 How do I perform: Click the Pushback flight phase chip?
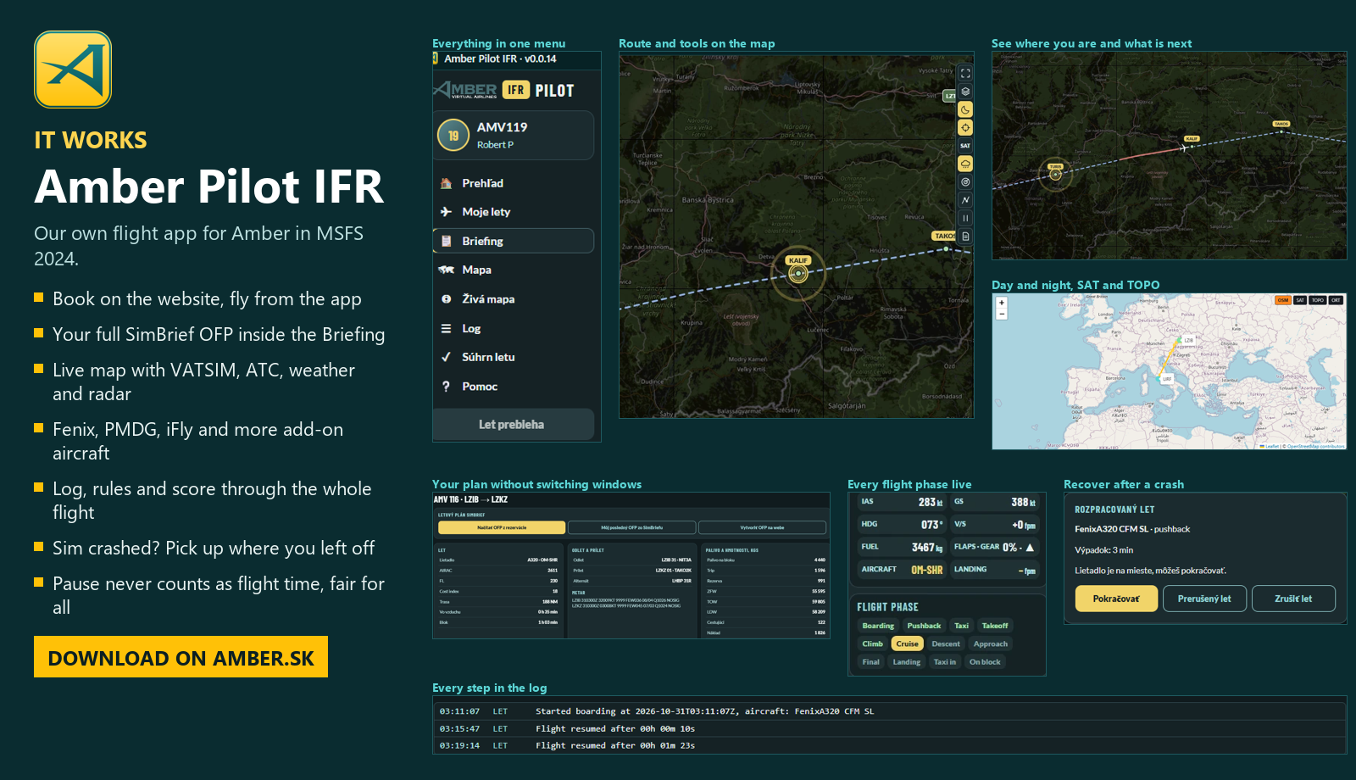click(924, 626)
